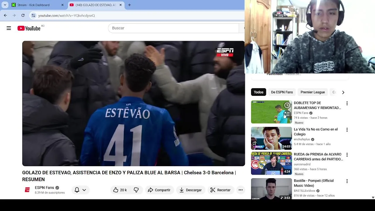Dislike the video with thumbs down
Viewport: 375px width, 211px height.
pyautogui.click(x=137, y=190)
